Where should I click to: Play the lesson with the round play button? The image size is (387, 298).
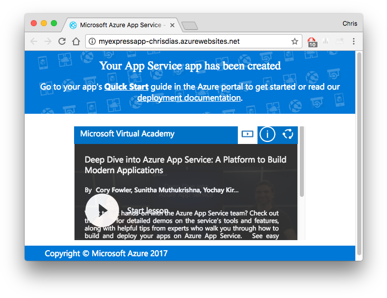click(102, 210)
